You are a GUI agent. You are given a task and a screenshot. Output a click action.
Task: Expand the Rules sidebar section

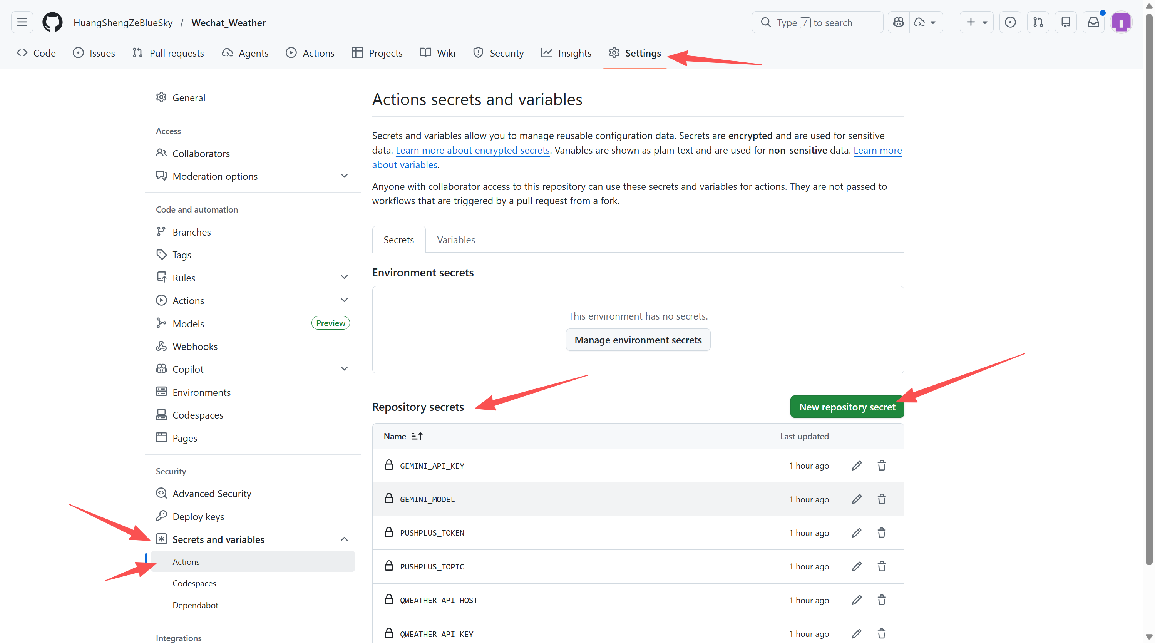[x=344, y=278]
